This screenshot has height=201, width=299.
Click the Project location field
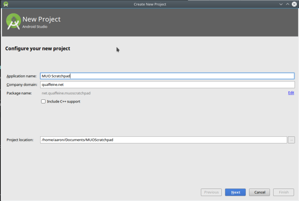[163, 140]
